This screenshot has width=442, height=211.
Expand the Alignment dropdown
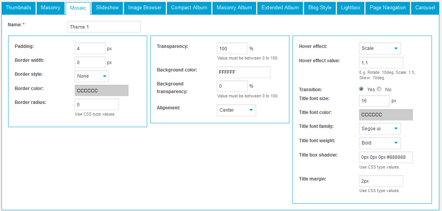tap(236, 110)
